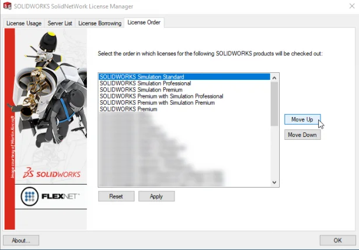Reset the license order
The height and width of the screenshot is (250, 359).
click(116, 196)
